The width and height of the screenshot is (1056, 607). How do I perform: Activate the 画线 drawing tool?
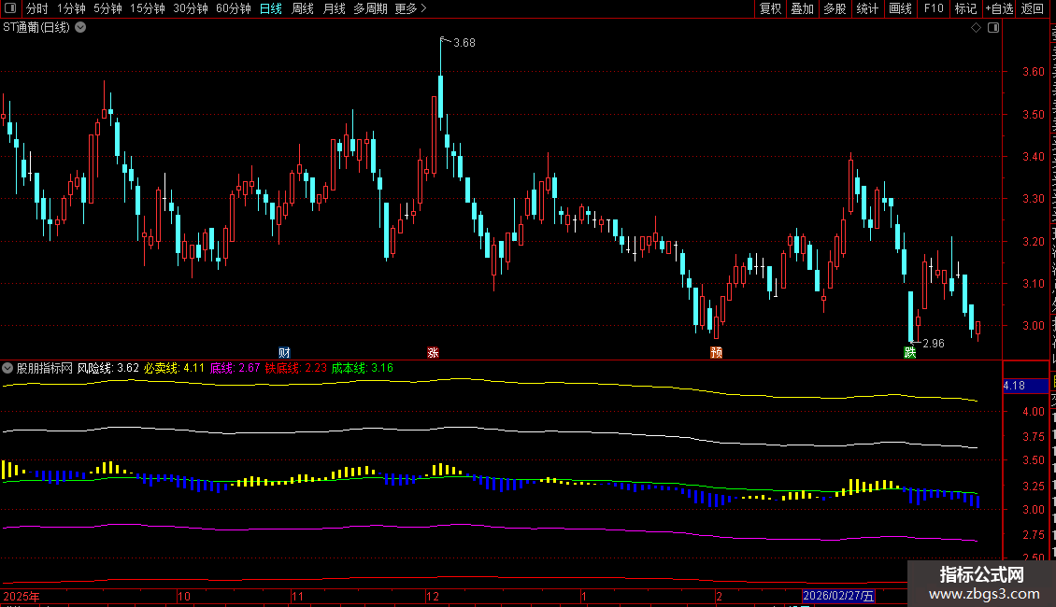pos(900,8)
